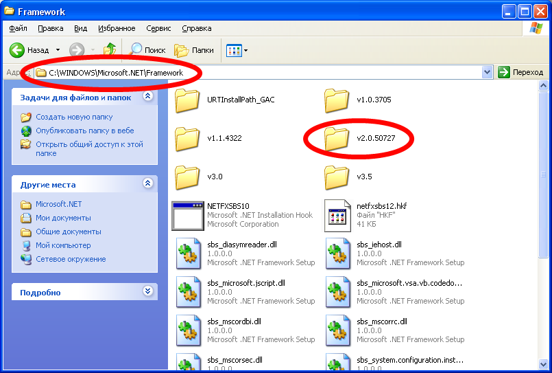The width and height of the screenshot is (552, 373).
Task: Open the Поиск search pane
Action: tap(147, 50)
